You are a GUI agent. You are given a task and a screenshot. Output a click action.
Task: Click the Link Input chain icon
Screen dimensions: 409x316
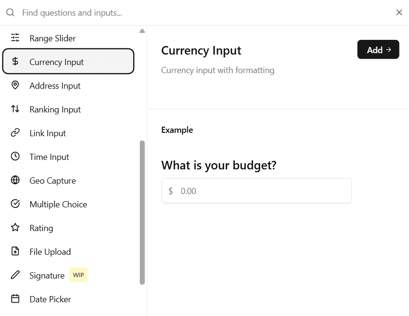pos(15,133)
